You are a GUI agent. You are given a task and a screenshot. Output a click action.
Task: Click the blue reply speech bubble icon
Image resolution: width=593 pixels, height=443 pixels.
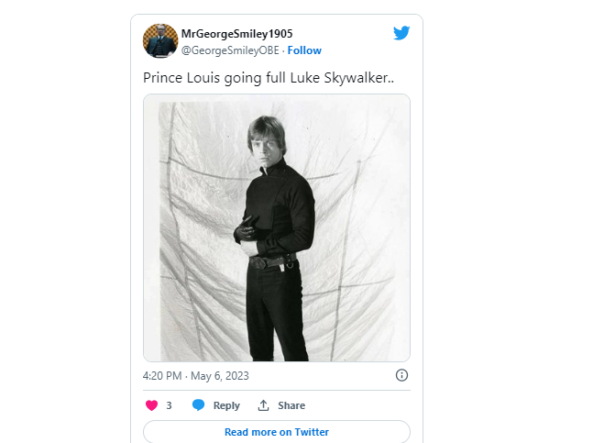pos(198,405)
